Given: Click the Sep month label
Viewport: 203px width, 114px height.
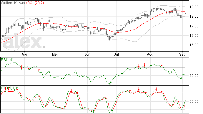Looking at the screenshot, I should tap(182, 54).
